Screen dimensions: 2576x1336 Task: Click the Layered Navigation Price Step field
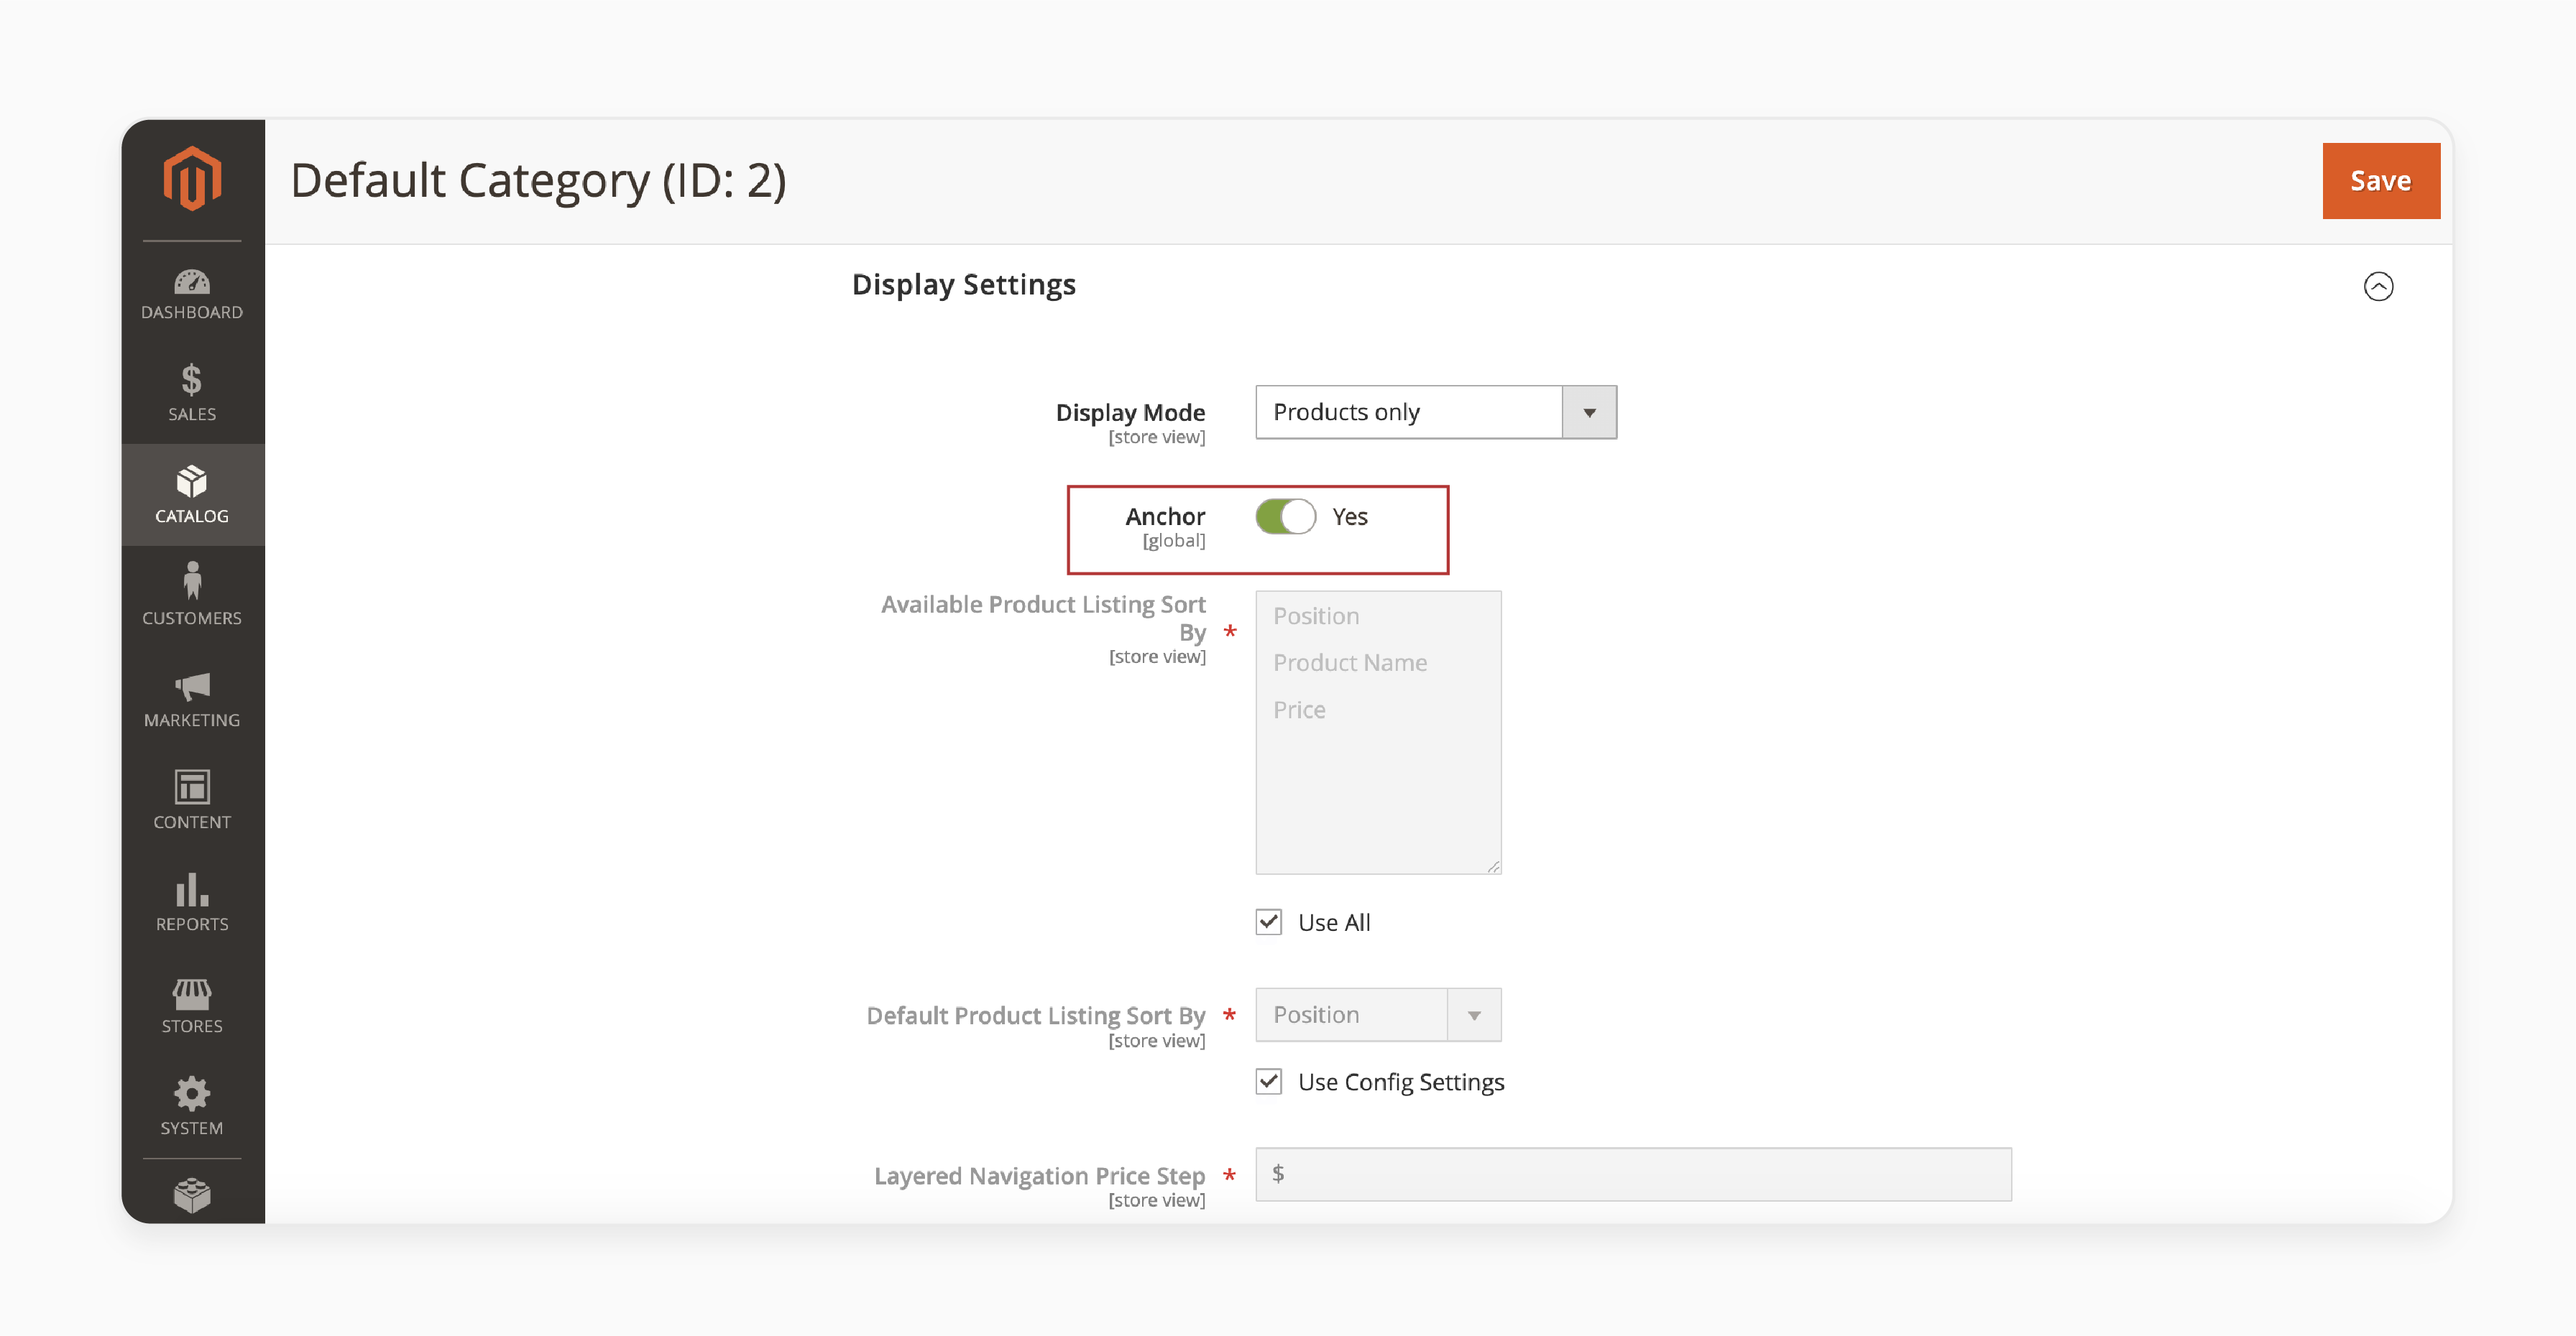(x=1633, y=1174)
